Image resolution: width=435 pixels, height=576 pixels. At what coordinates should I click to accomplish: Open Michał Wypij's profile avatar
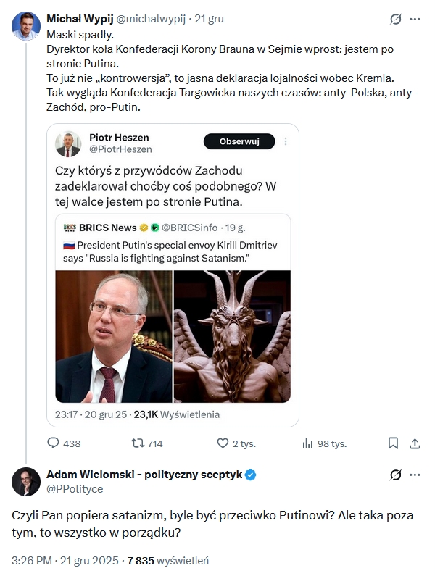coord(25,26)
